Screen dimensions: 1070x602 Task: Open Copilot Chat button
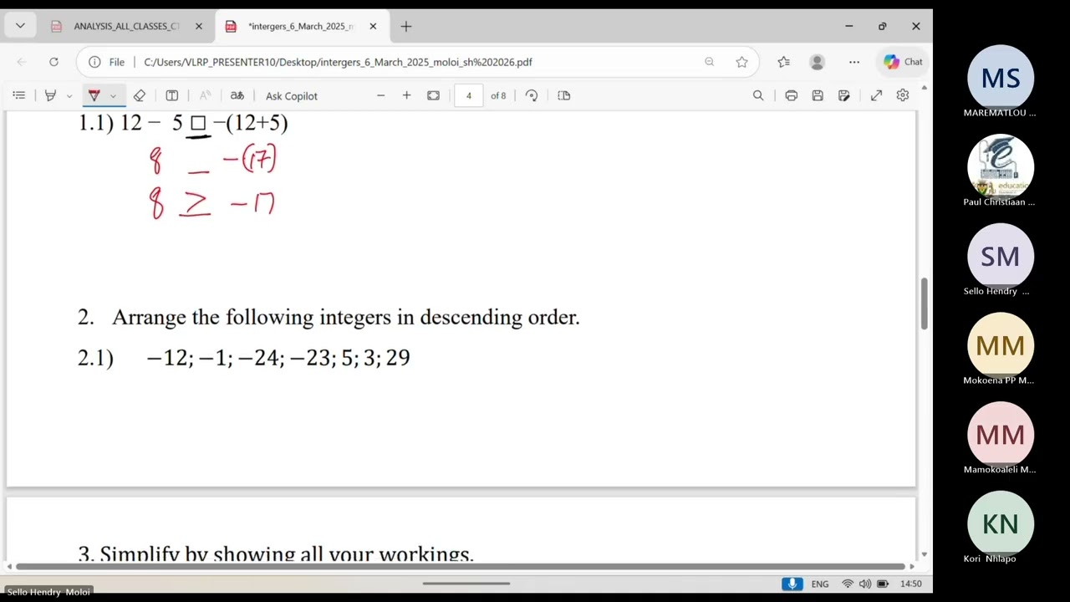[x=904, y=62]
